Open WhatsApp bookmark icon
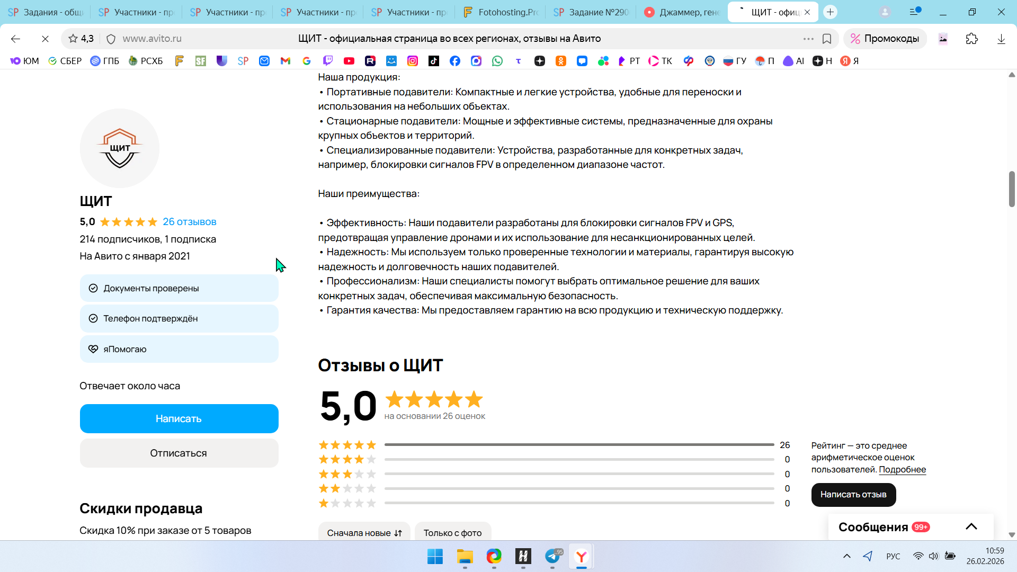The width and height of the screenshot is (1017, 572). 497,61
